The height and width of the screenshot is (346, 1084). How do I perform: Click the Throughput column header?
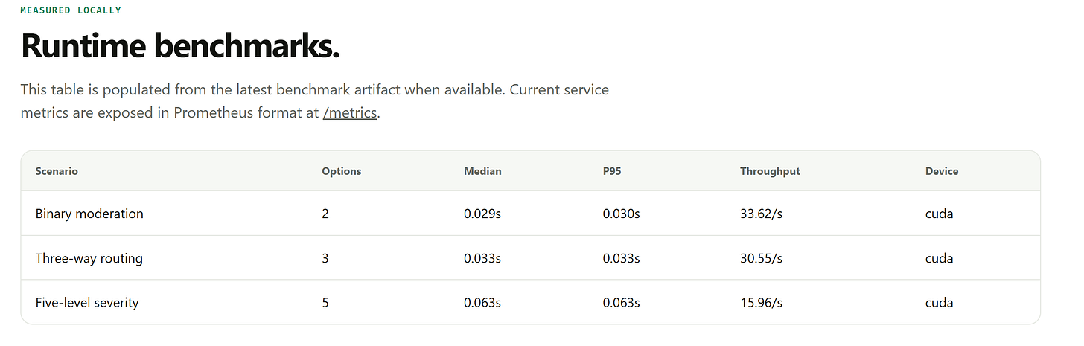click(770, 171)
